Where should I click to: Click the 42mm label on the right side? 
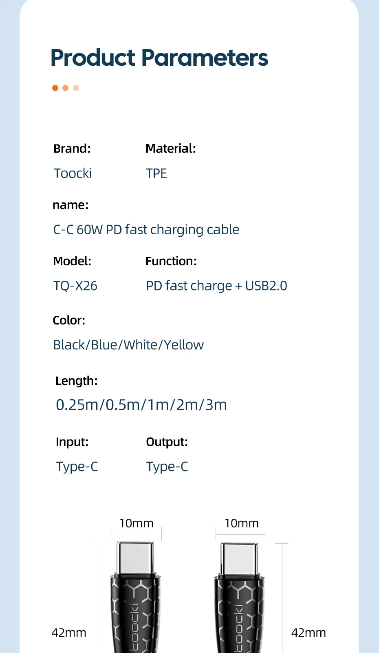[308, 633]
